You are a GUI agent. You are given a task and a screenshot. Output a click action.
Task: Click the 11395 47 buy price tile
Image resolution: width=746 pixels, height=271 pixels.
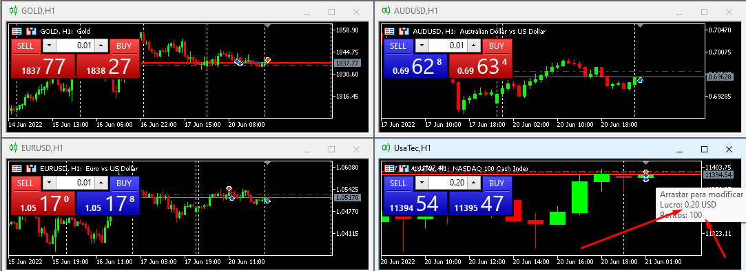pyautogui.click(x=481, y=203)
